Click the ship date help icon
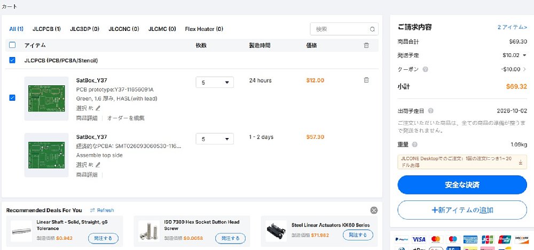Image resolution: width=534 pixels, height=250 pixels. [431, 111]
